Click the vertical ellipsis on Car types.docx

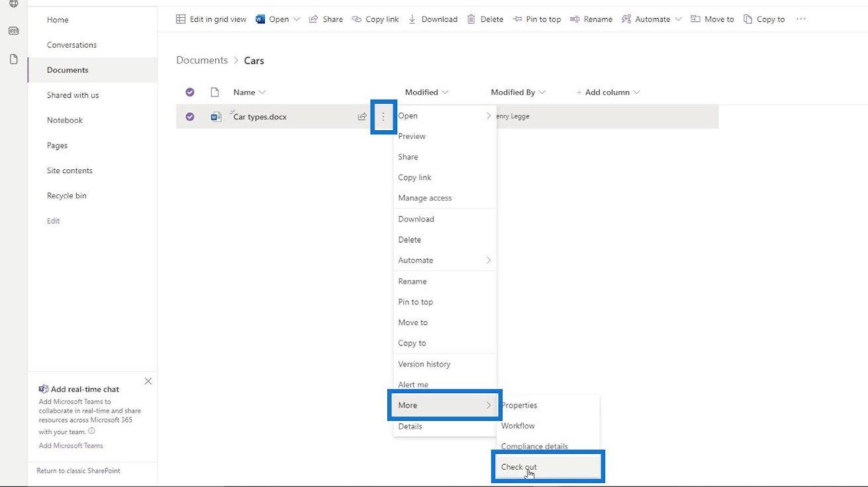[383, 116]
